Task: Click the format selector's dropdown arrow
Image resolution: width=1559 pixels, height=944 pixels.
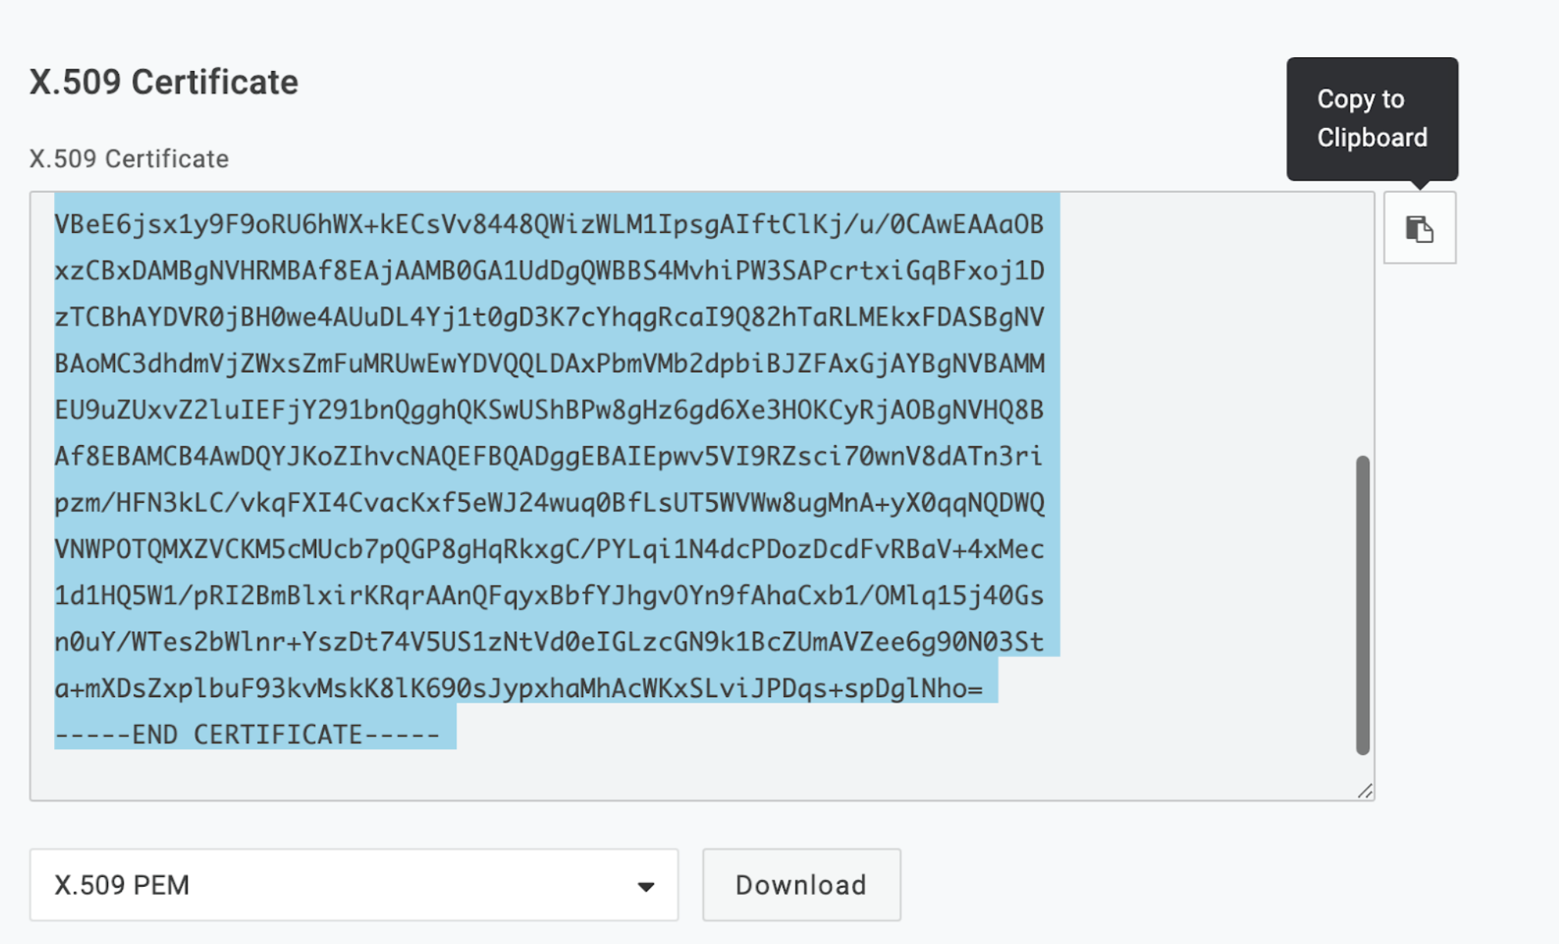Action: (x=646, y=886)
